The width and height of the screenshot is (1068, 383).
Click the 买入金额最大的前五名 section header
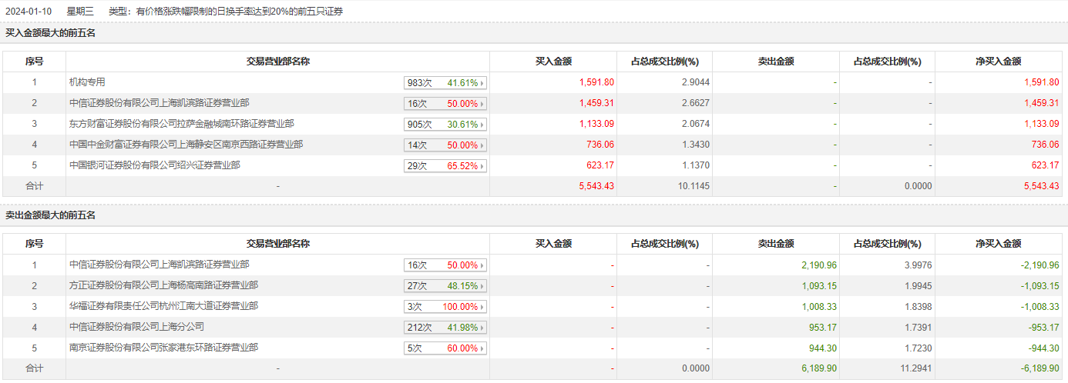pyautogui.click(x=50, y=33)
